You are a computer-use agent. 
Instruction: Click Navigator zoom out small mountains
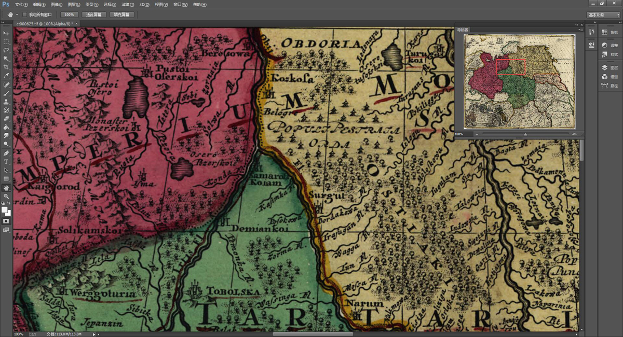(x=477, y=134)
